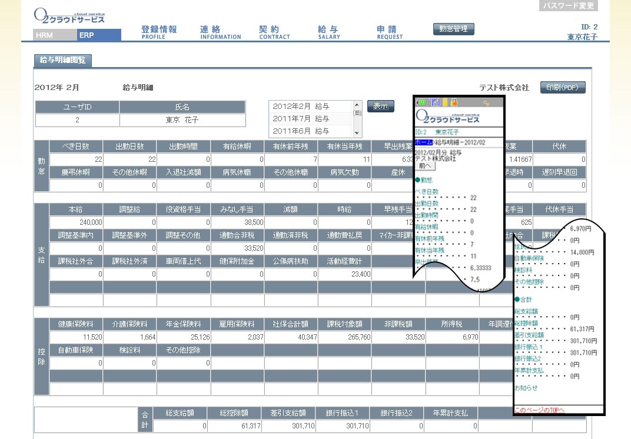
Task: Click the パスワード変更 button
Action: pos(568,5)
